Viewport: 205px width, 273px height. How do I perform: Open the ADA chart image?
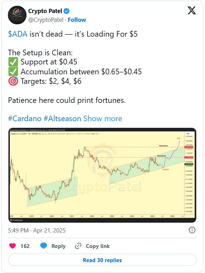pos(102,175)
